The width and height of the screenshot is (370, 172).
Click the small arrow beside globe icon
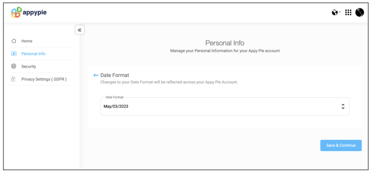click(x=340, y=12)
